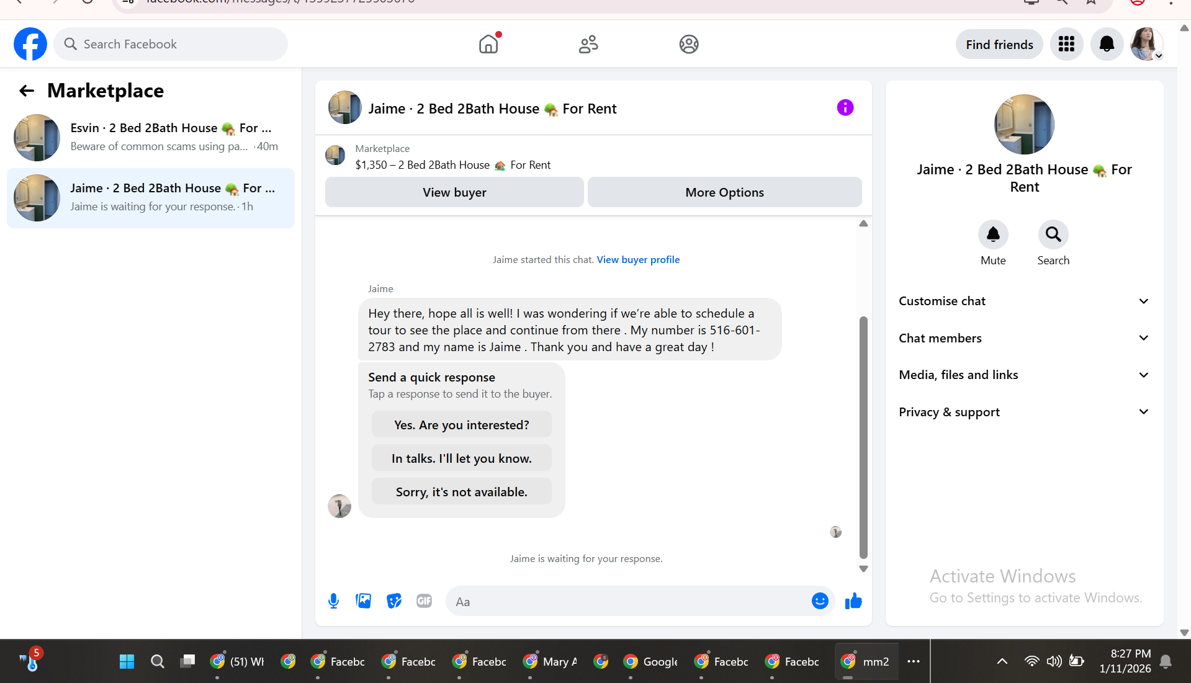Attach a photo using the image icon

point(363,600)
